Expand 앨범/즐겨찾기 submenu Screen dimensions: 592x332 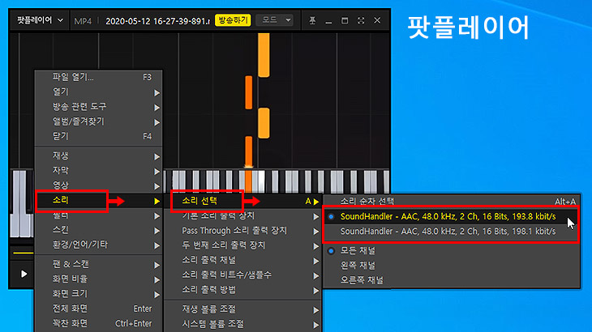coord(99,121)
